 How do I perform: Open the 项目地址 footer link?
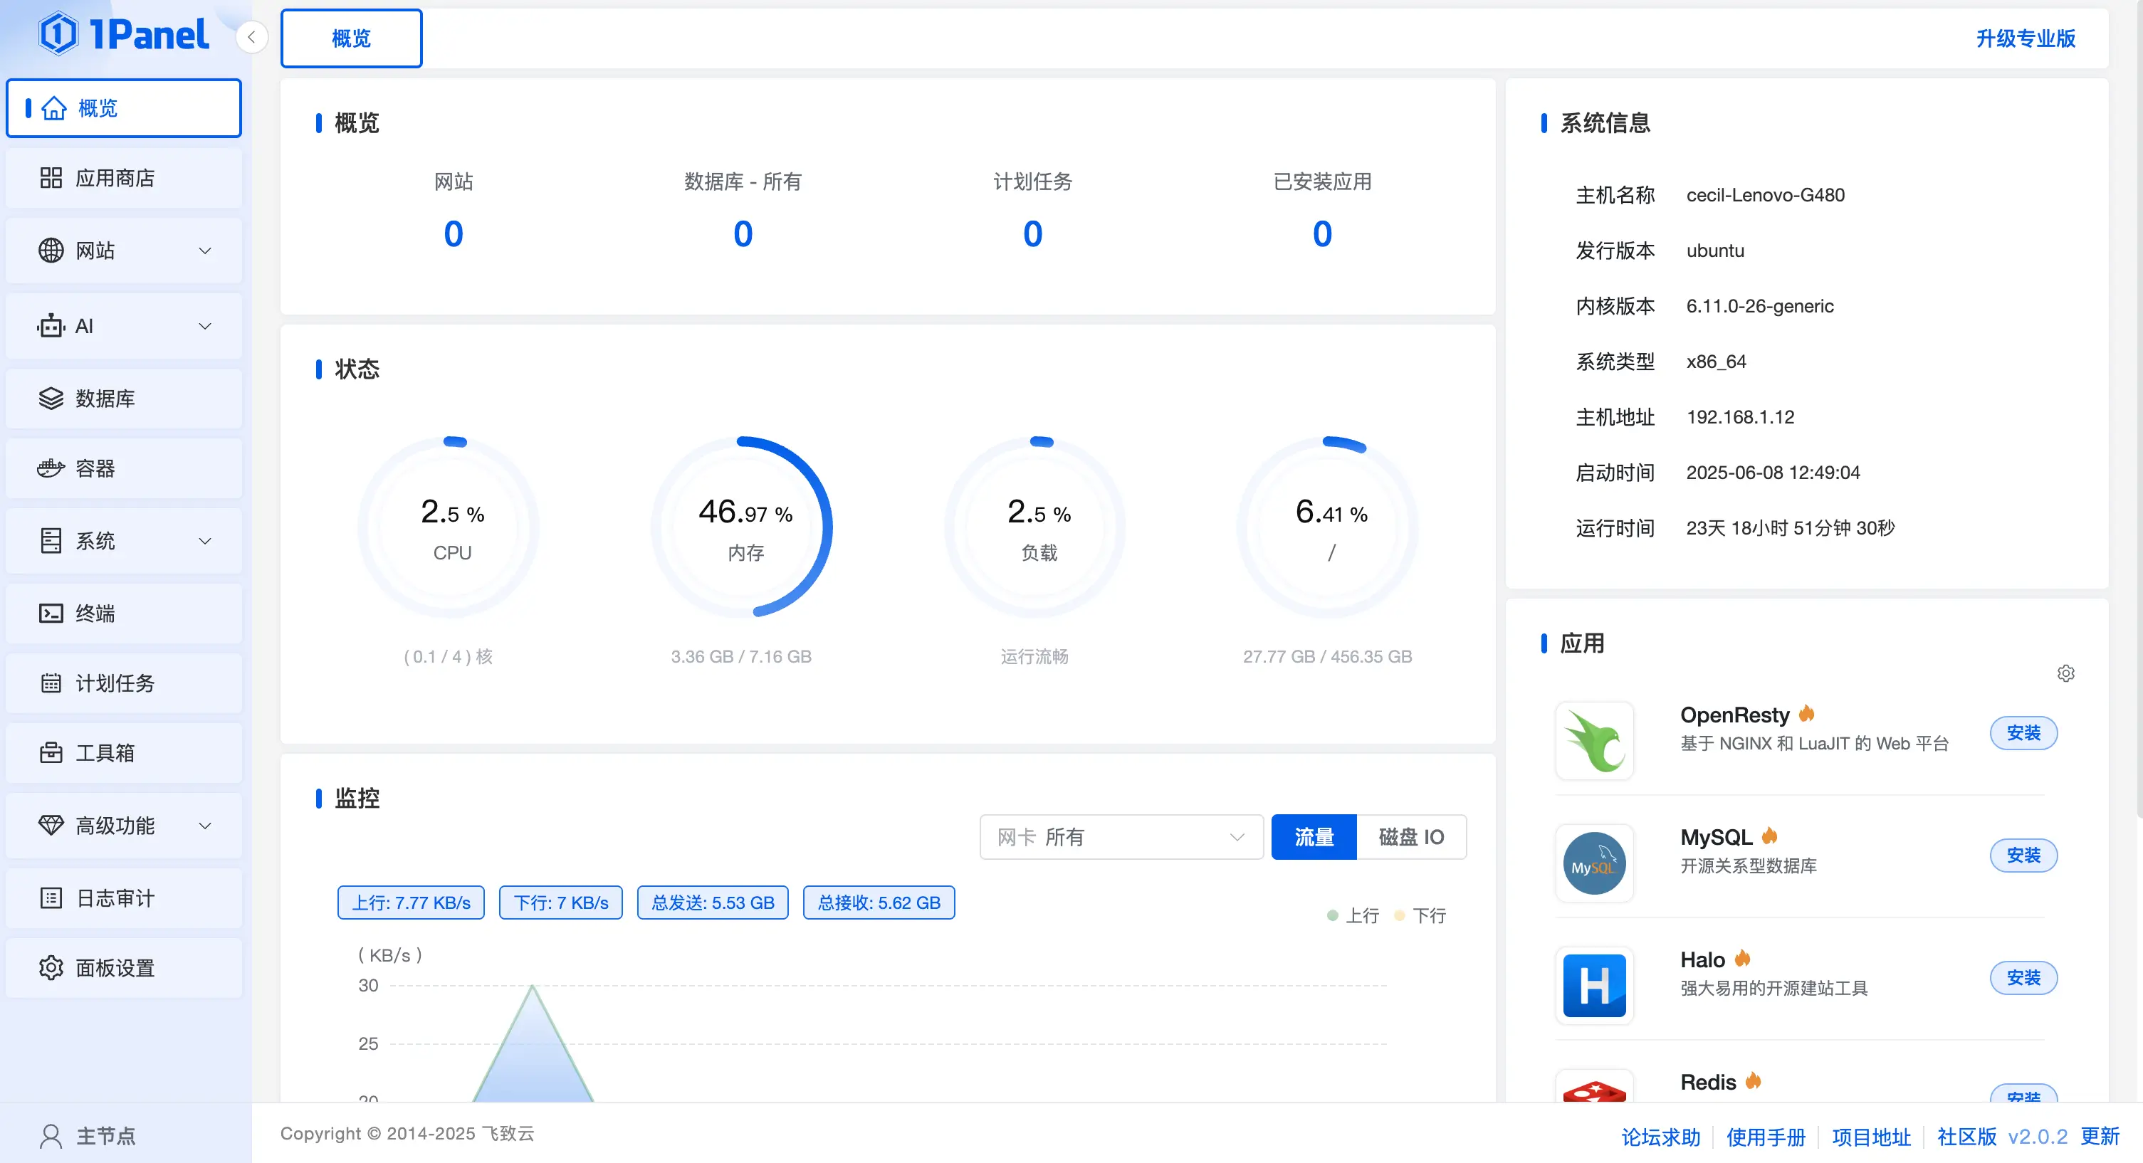pos(1872,1137)
